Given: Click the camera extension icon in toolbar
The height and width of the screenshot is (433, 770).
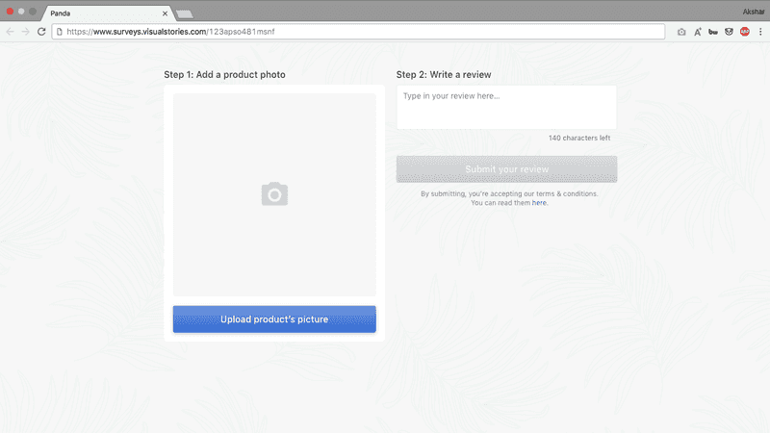Looking at the screenshot, I should pos(681,32).
